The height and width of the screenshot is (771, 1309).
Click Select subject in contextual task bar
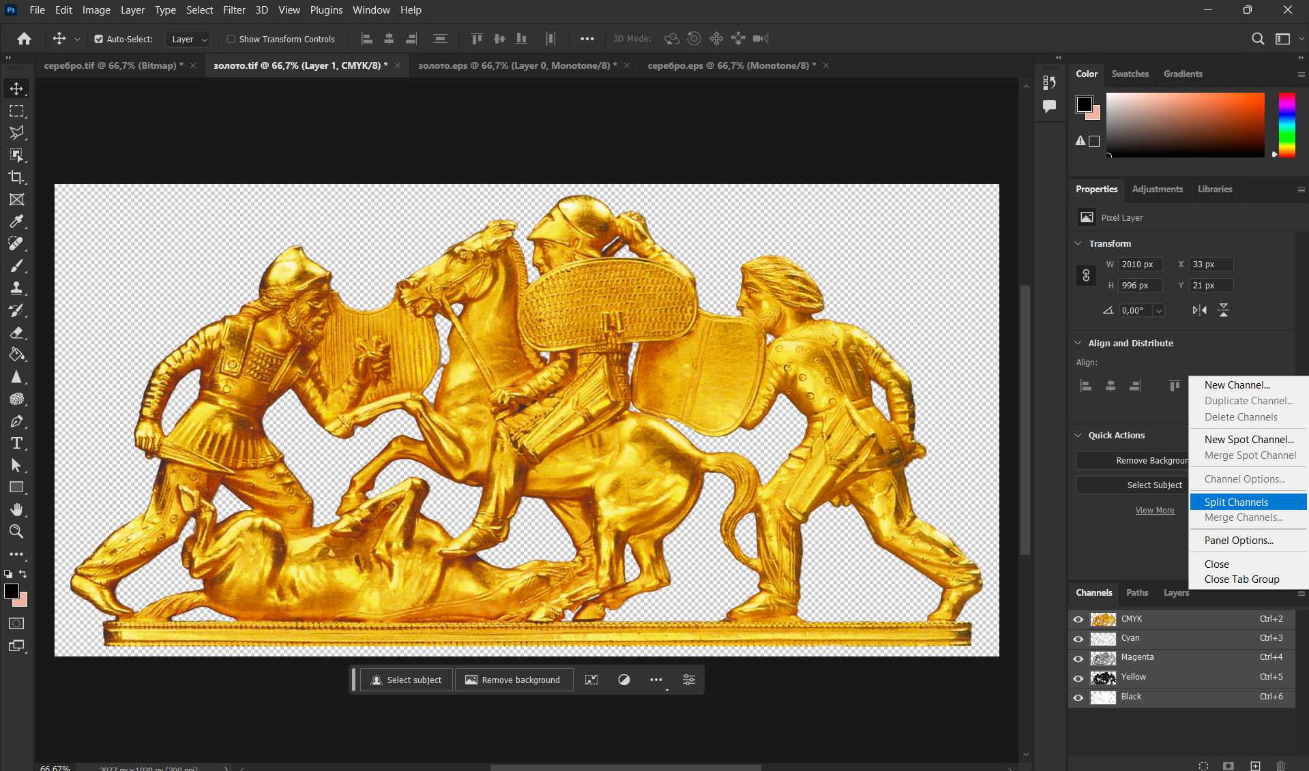407,680
